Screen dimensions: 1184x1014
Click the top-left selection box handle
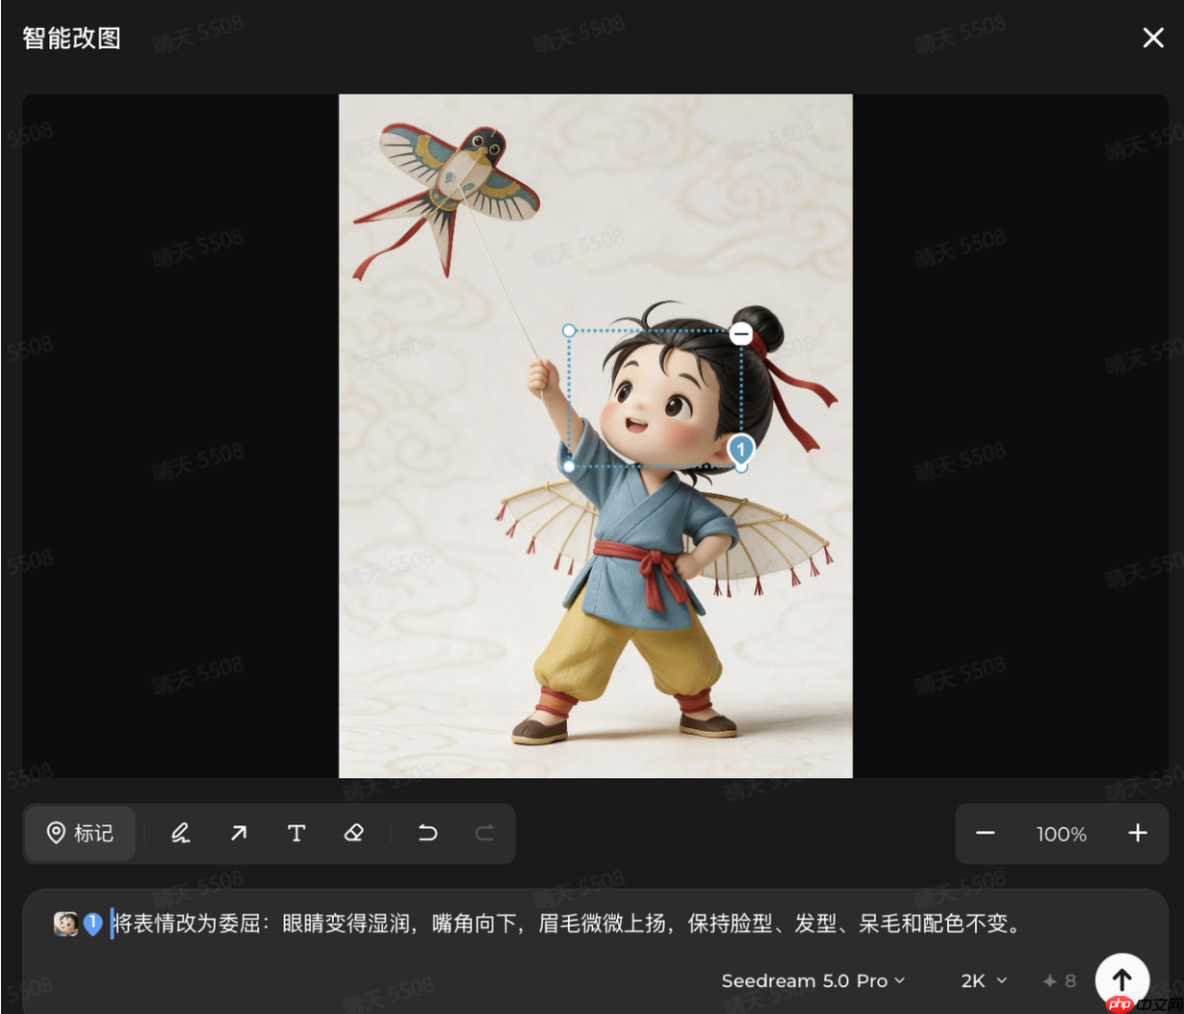pos(569,330)
